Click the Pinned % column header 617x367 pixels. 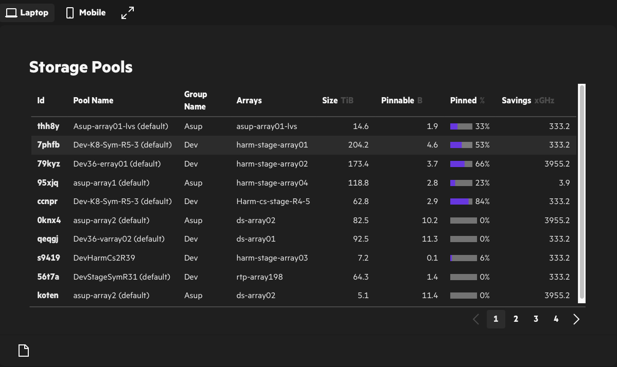click(467, 101)
